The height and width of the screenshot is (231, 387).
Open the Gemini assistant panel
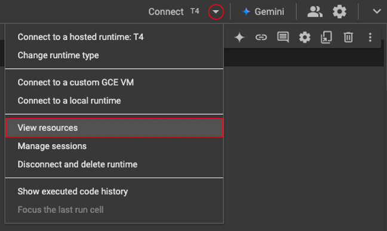[263, 11]
